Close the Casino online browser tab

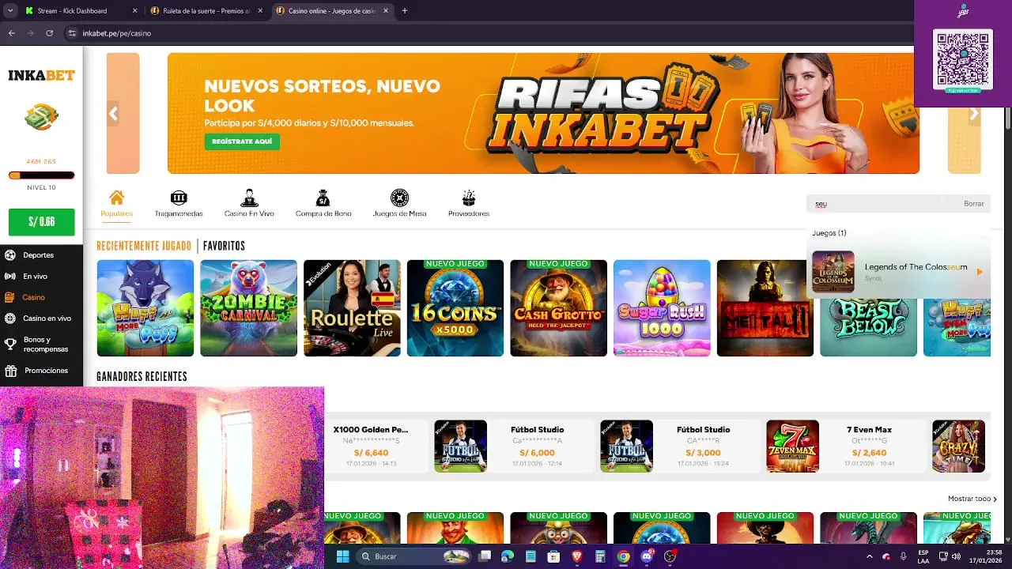(386, 11)
